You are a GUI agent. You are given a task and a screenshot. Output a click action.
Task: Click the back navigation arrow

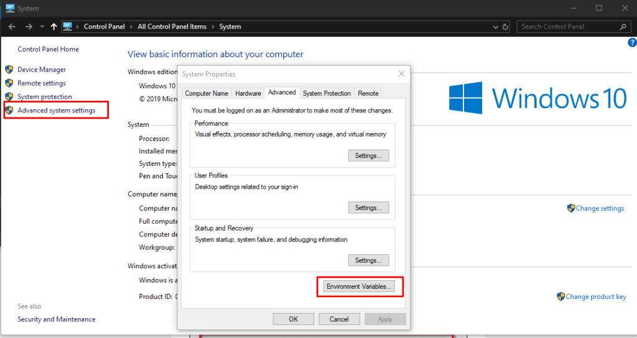[11, 27]
